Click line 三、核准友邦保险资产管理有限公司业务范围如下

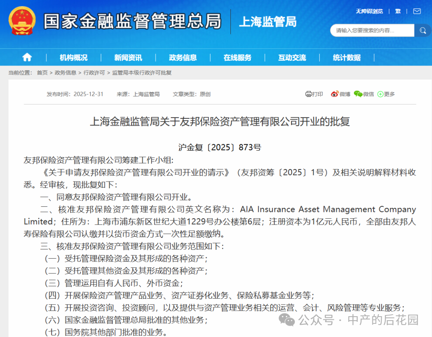click(132, 246)
